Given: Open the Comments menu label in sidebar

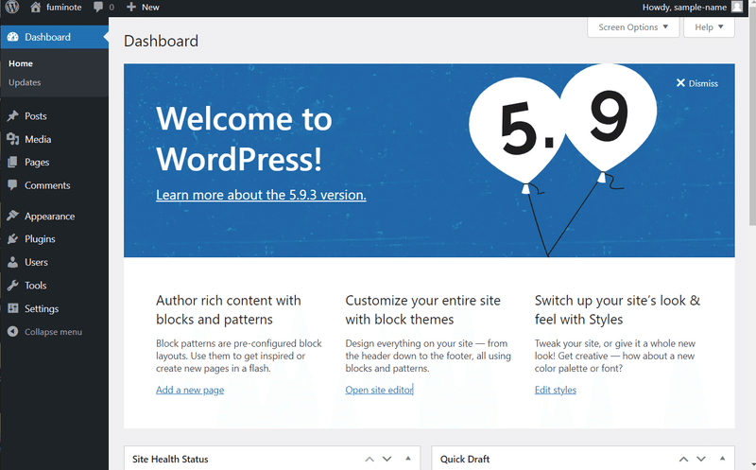Looking at the screenshot, I should pos(47,185).
